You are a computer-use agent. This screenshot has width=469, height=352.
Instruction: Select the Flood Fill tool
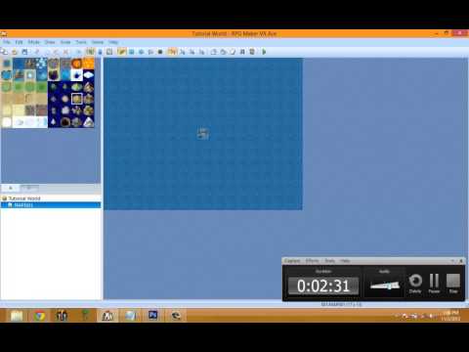pyautogui.click(x=150, y=52)
